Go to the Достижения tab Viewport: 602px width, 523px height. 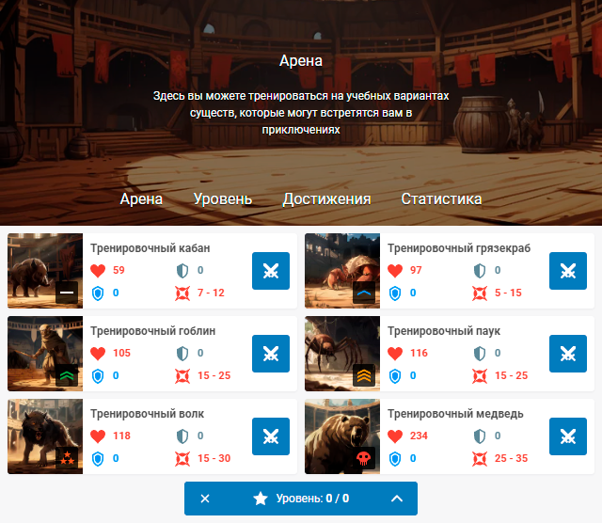(x=326, y=198)
